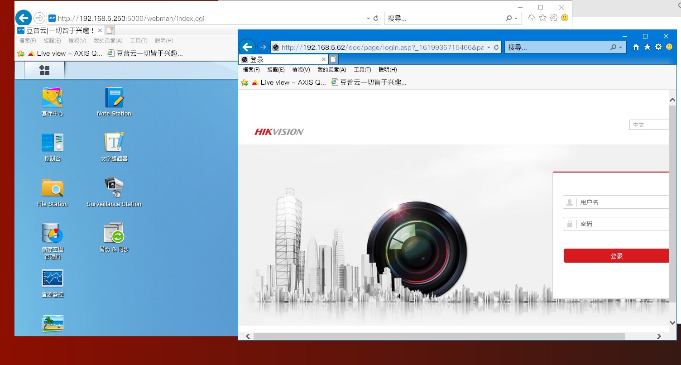Open the 我的最愛(A) menu in DSM window
Image resolution: width=681 pixels, height=365 pixels.
108,41
